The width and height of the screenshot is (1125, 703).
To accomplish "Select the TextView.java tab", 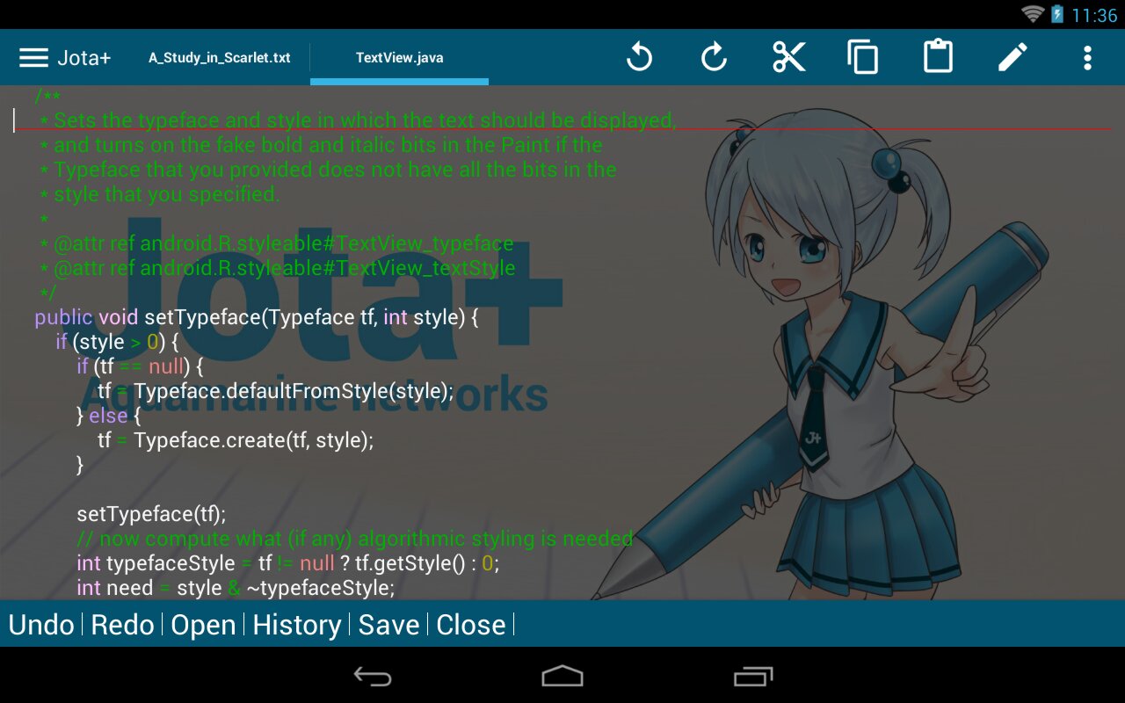I will [399, 58].
